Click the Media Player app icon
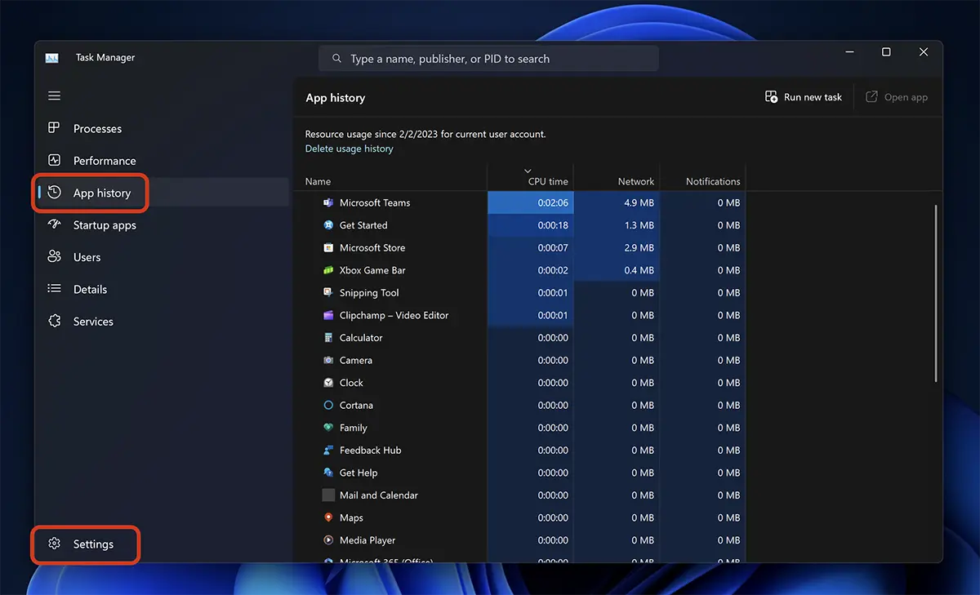980x595 pixels. [328, 540]
